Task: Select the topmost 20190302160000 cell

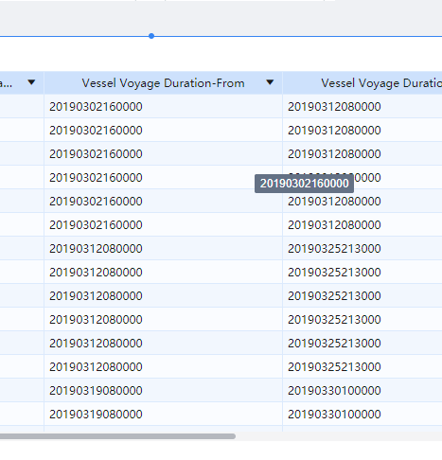Action: pos(163,107)
